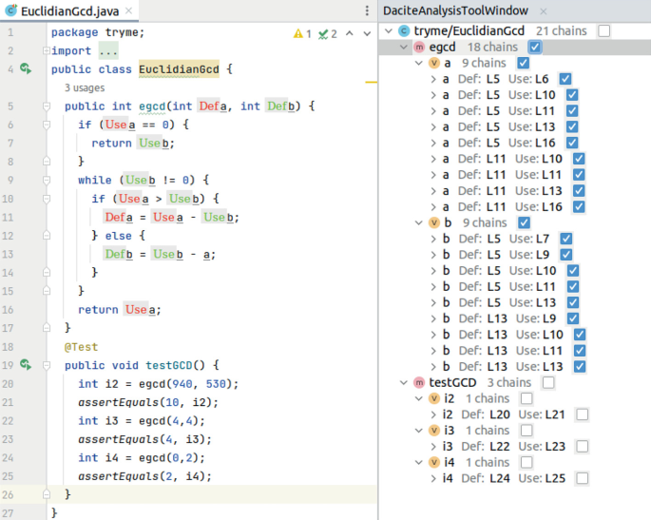Enable the testGCD 3 chains checkbox
This screenshot has width=651, height=520.
pos(548,382)
